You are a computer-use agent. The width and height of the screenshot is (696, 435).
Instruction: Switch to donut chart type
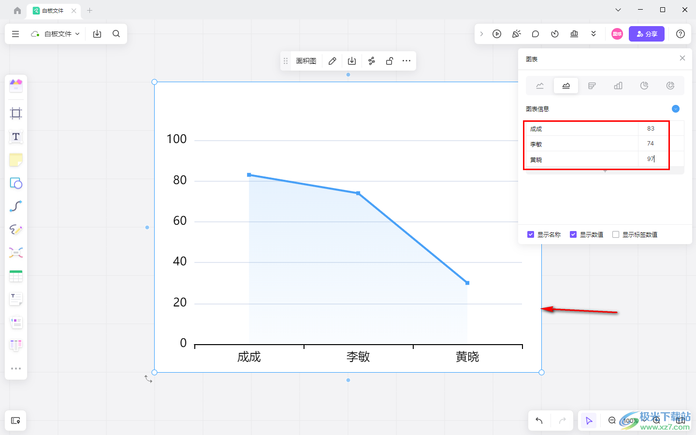tap(670, 86)
